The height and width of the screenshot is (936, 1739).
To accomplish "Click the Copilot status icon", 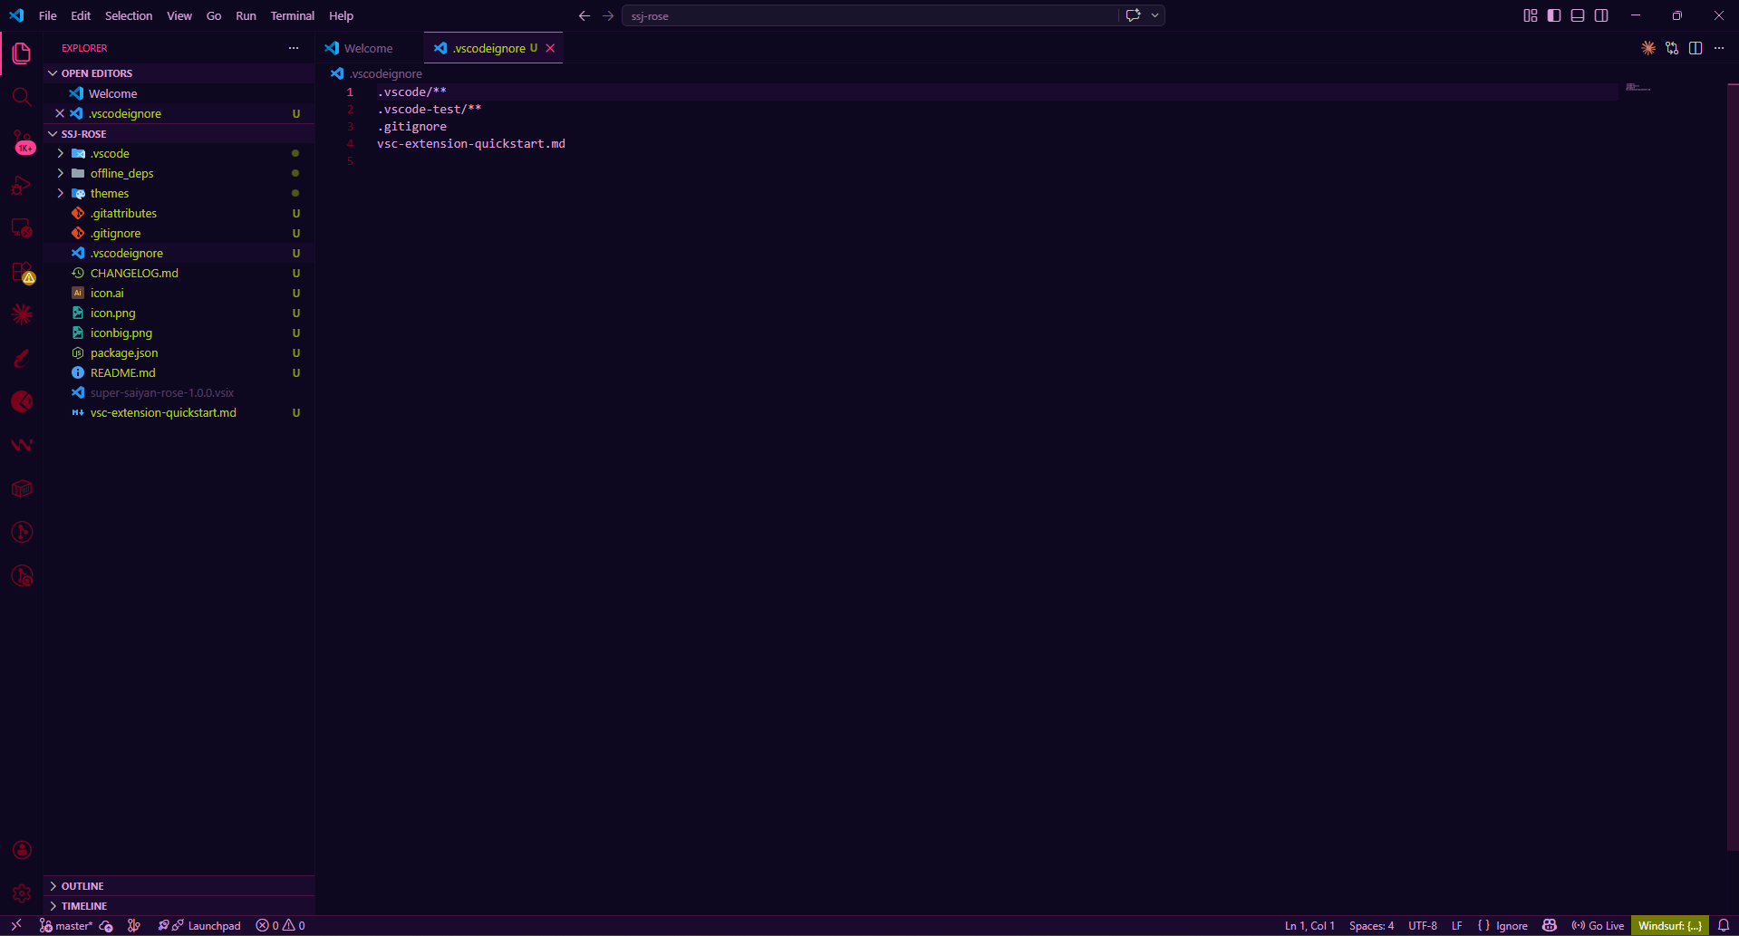I will point(1550,925).
